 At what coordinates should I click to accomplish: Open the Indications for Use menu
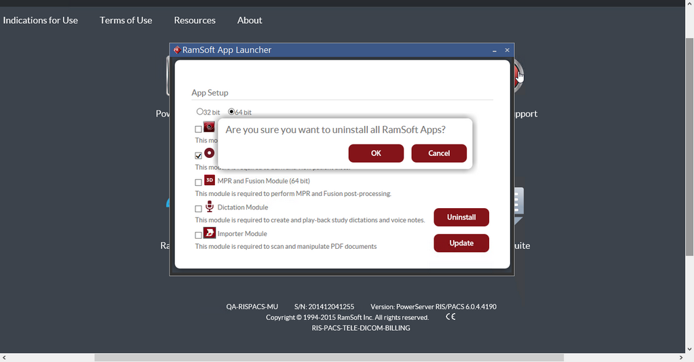point(41,20)
